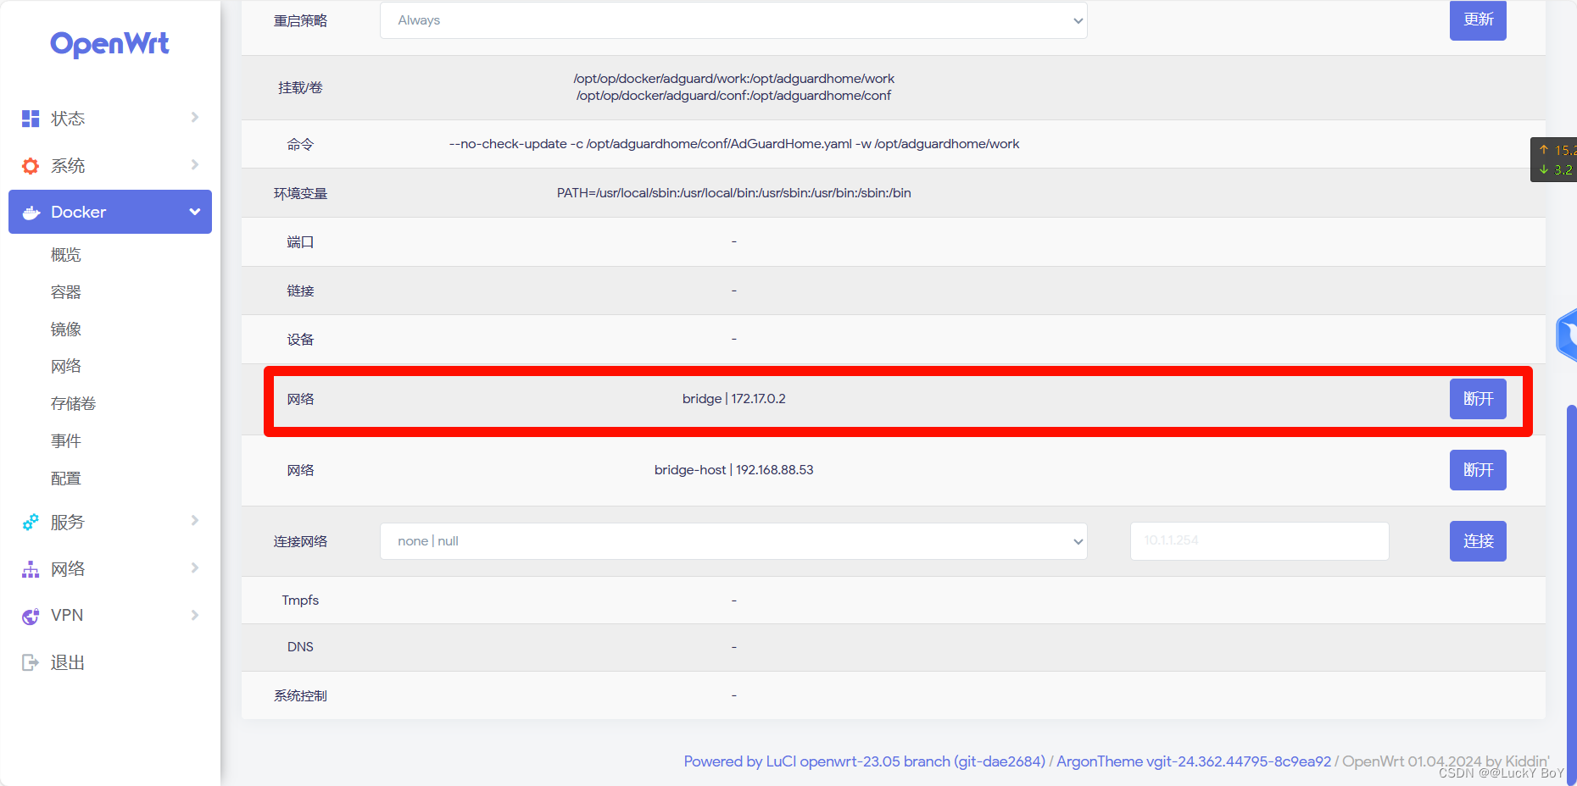Click the 连接 button
This screenshot has width=1577, height=786.
(x=1478, y=541)
